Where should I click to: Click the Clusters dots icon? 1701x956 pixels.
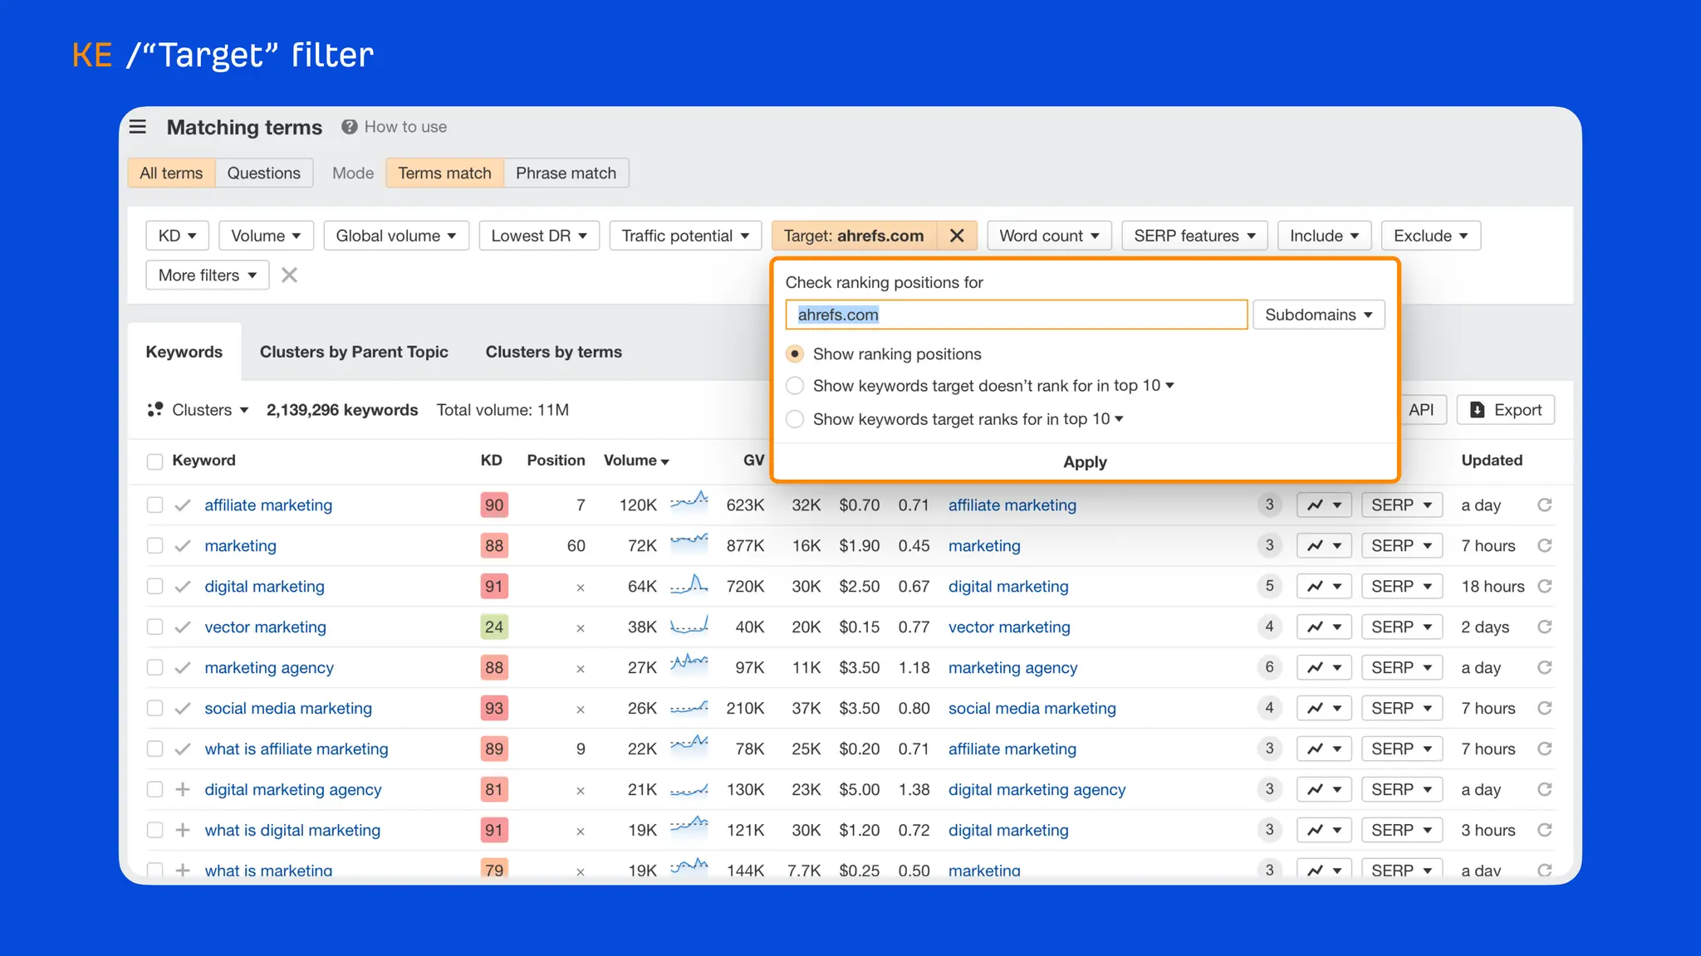click(155, 410)
